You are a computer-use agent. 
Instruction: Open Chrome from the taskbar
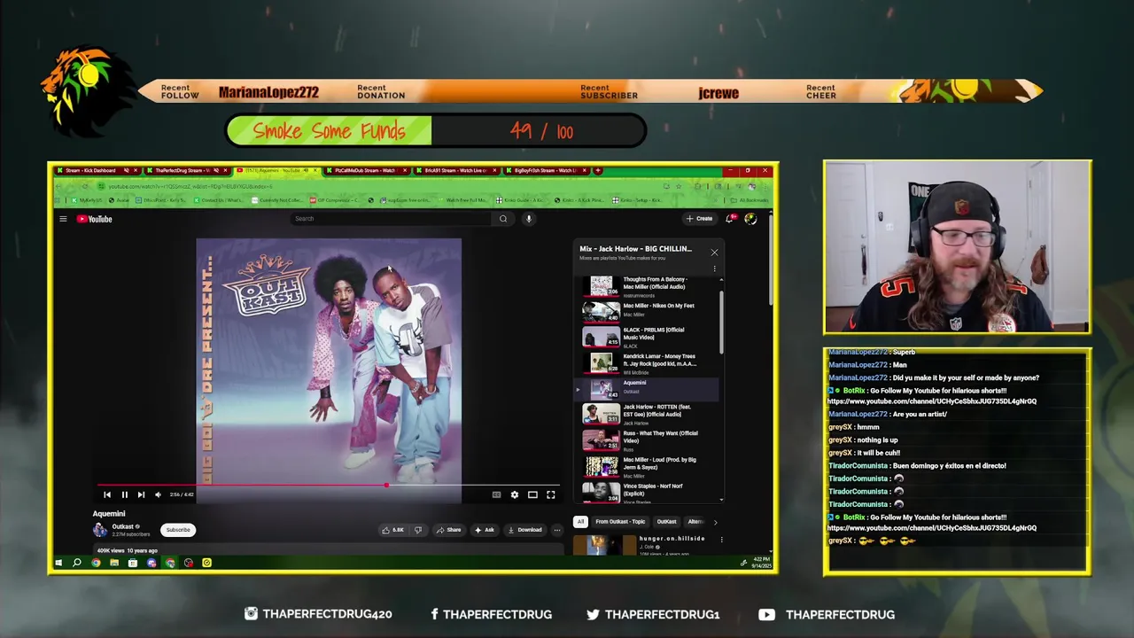pos(96,563)
